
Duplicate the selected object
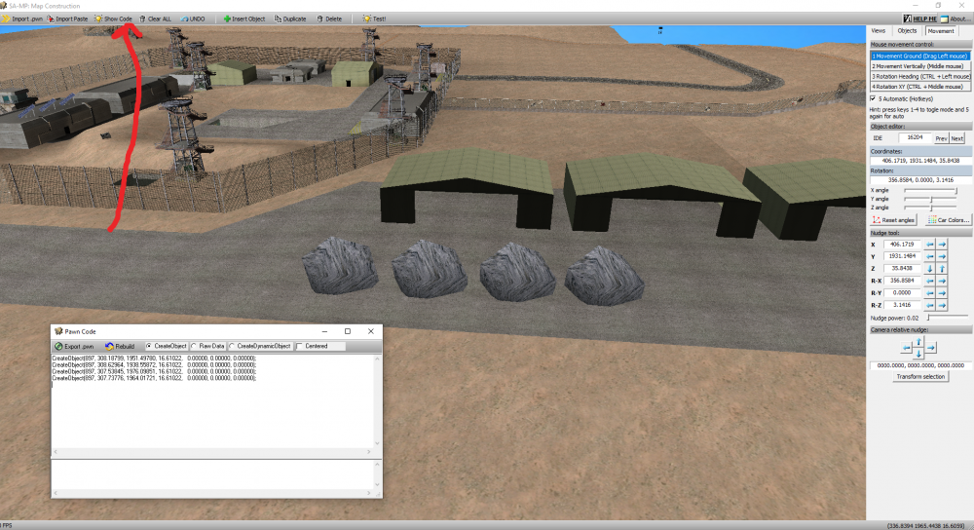(x=290, y=19)
